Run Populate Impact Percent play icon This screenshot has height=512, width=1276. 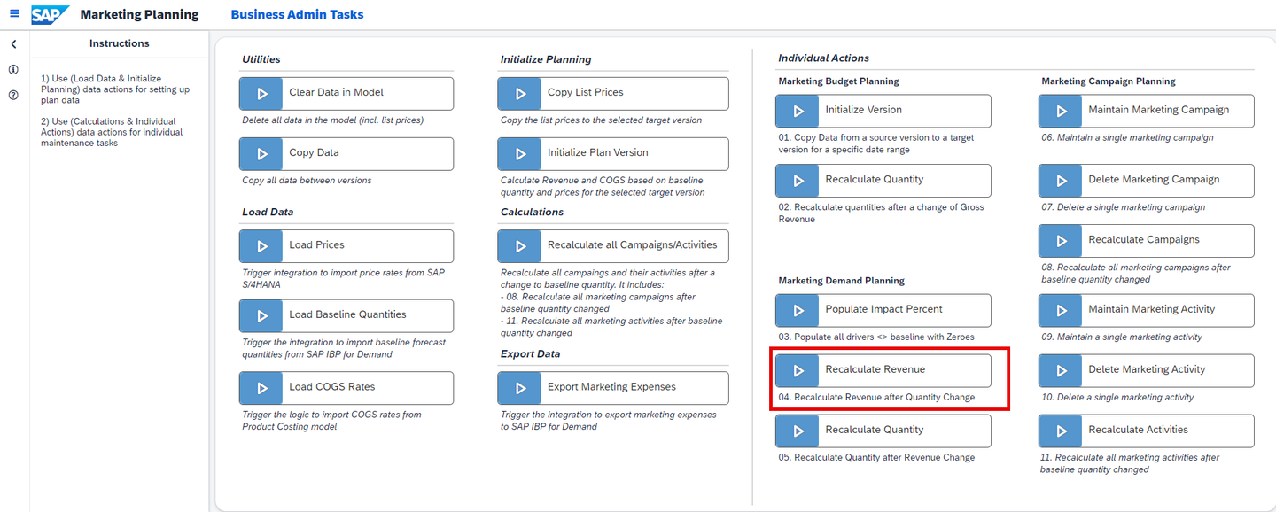[797, 310]
